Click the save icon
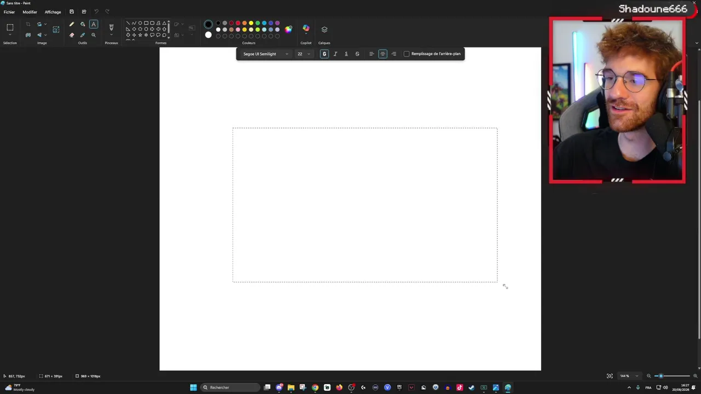Viewport: 701px width, 394px height. 71,11
